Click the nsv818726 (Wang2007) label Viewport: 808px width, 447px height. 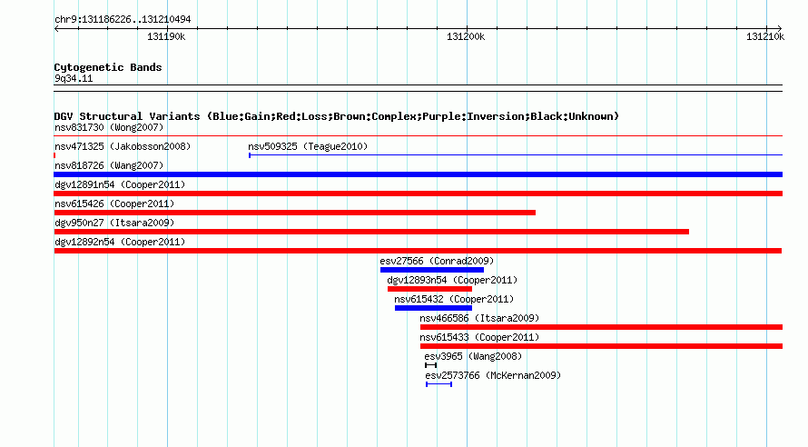(109, 165)
